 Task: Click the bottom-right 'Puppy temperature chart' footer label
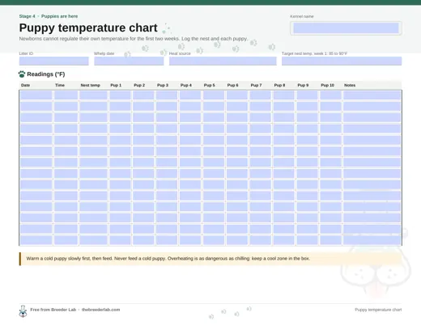(378, 310)
